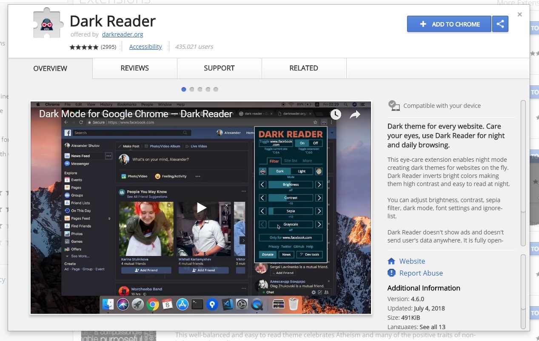Screen dimensions: 539x341
Task: Click the Donate button in popup
Action: 268,254
